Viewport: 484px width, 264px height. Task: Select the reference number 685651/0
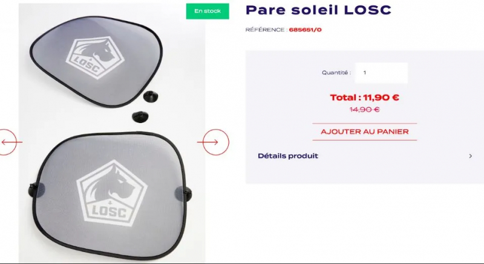click(x=306, y=30)
